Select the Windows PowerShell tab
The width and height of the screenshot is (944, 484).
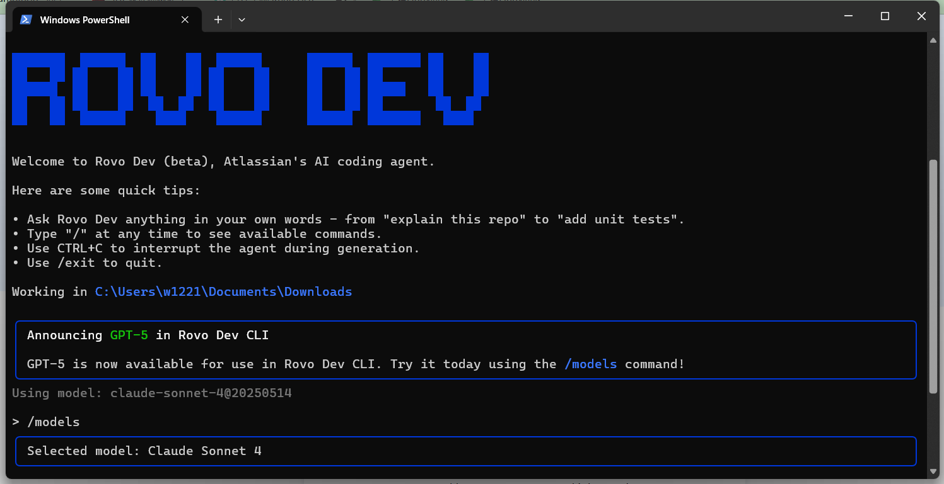(107, 20)
